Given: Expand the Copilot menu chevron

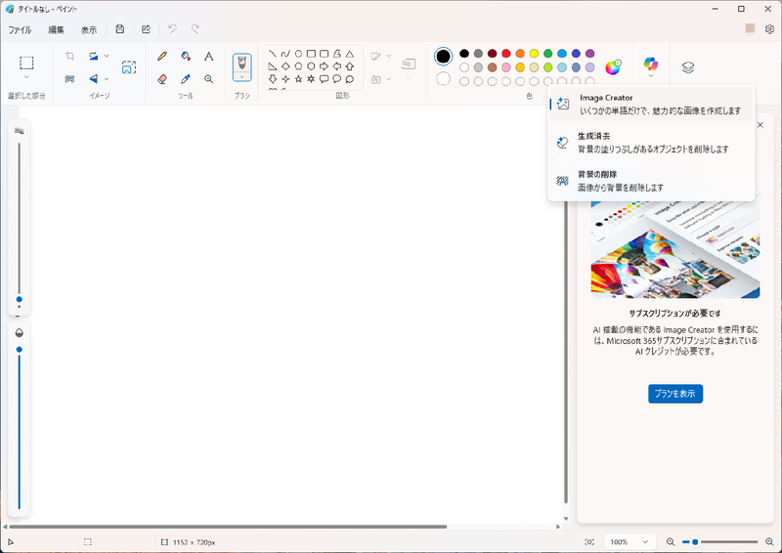Looking at the screenshot, I should point(651,76).
